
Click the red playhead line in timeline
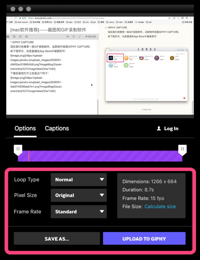coord(29,156)
